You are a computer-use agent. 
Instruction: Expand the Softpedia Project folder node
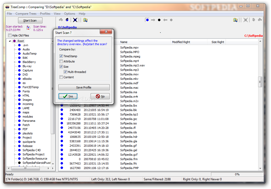(x=15, y=154)
